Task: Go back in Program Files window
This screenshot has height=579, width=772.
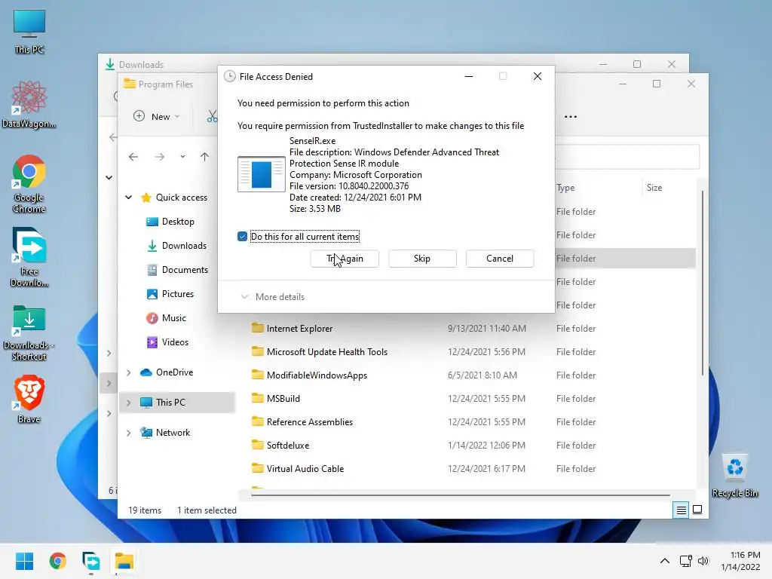Action: pos(133,157)
